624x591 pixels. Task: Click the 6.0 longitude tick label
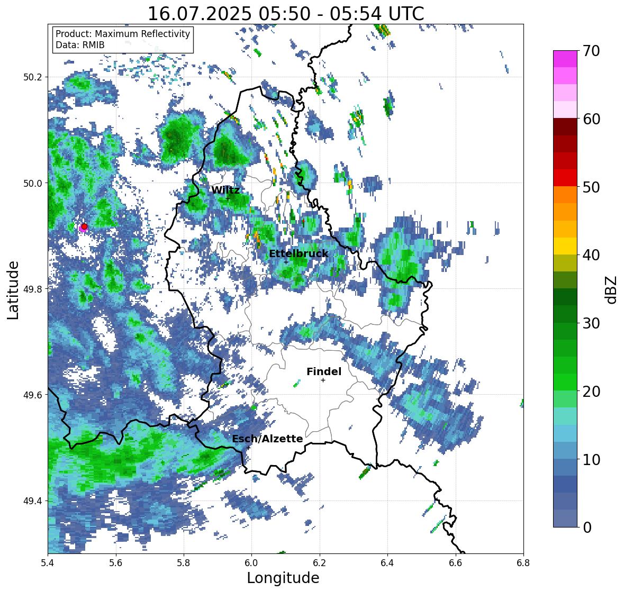pos(251,562)
